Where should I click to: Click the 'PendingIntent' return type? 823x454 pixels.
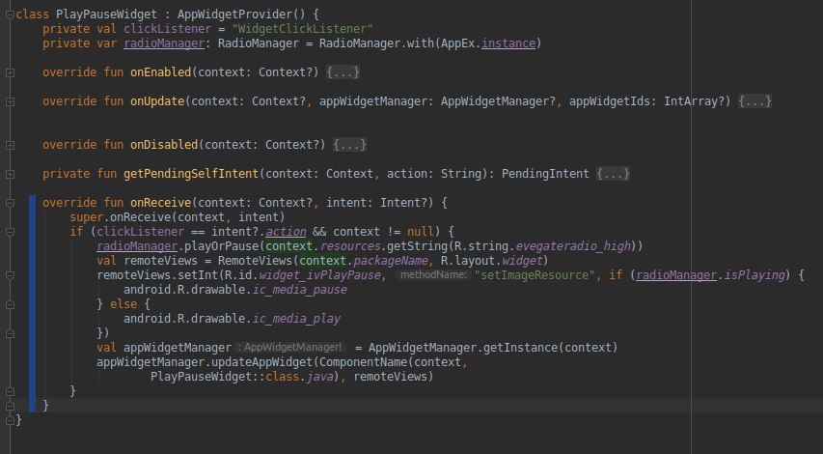coord(545,174)
